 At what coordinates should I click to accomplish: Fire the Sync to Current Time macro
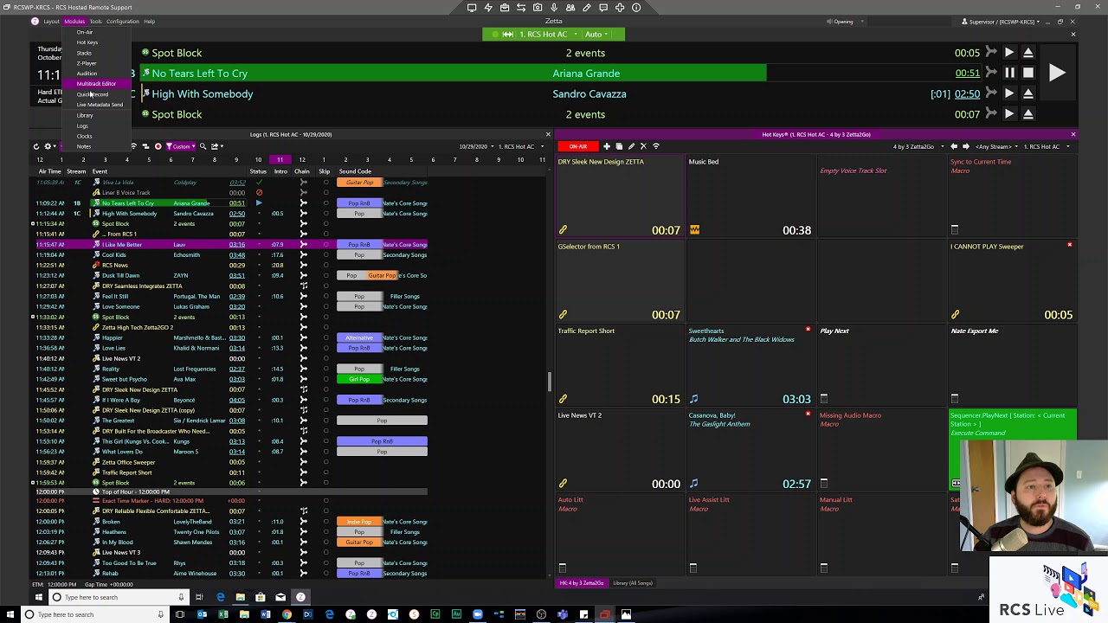coord(1011,196)
